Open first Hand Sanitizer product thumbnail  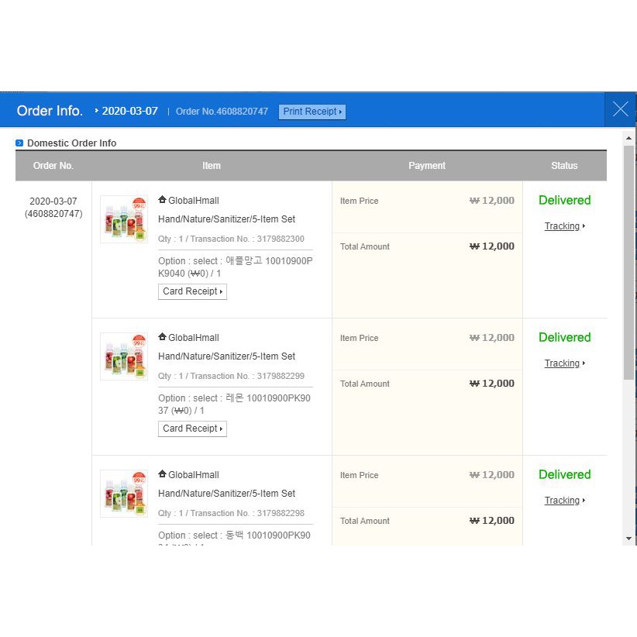point(124,219)
